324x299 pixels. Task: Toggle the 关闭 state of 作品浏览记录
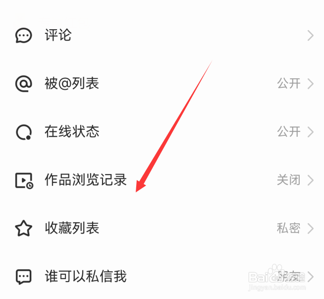pyautogui.click(x=289, y=180)
